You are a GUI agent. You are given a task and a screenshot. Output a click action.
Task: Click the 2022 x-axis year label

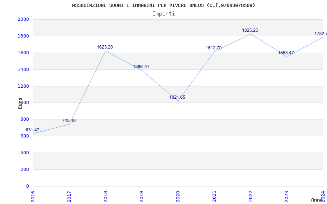[x=251, y=196]
